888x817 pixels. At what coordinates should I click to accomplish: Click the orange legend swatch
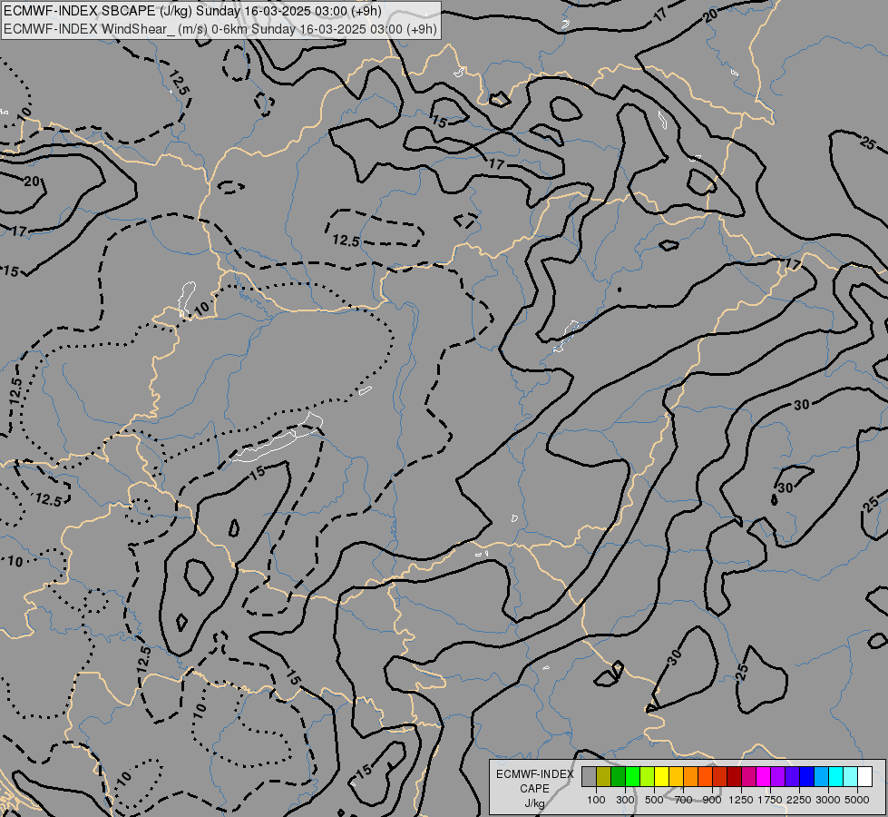click(x=691, y=776)
